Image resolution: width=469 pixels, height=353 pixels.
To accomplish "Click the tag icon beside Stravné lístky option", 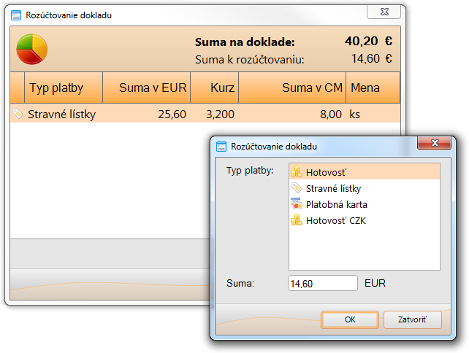I will click(297, 188).
